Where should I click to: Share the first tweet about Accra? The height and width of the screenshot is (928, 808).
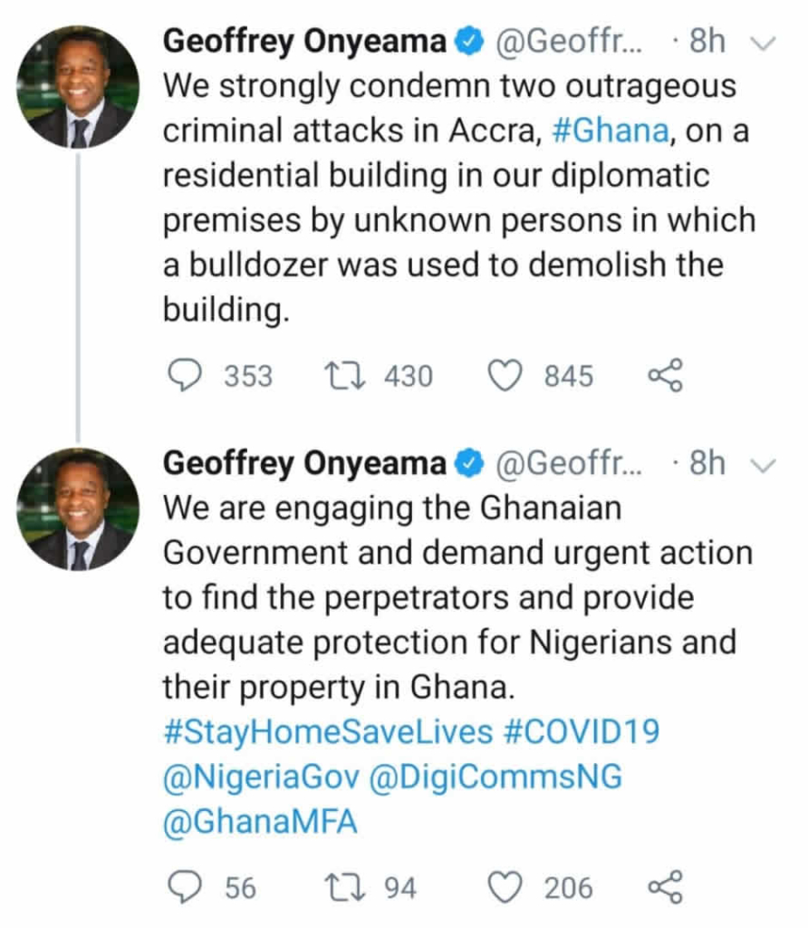click(x=666, y=375)
